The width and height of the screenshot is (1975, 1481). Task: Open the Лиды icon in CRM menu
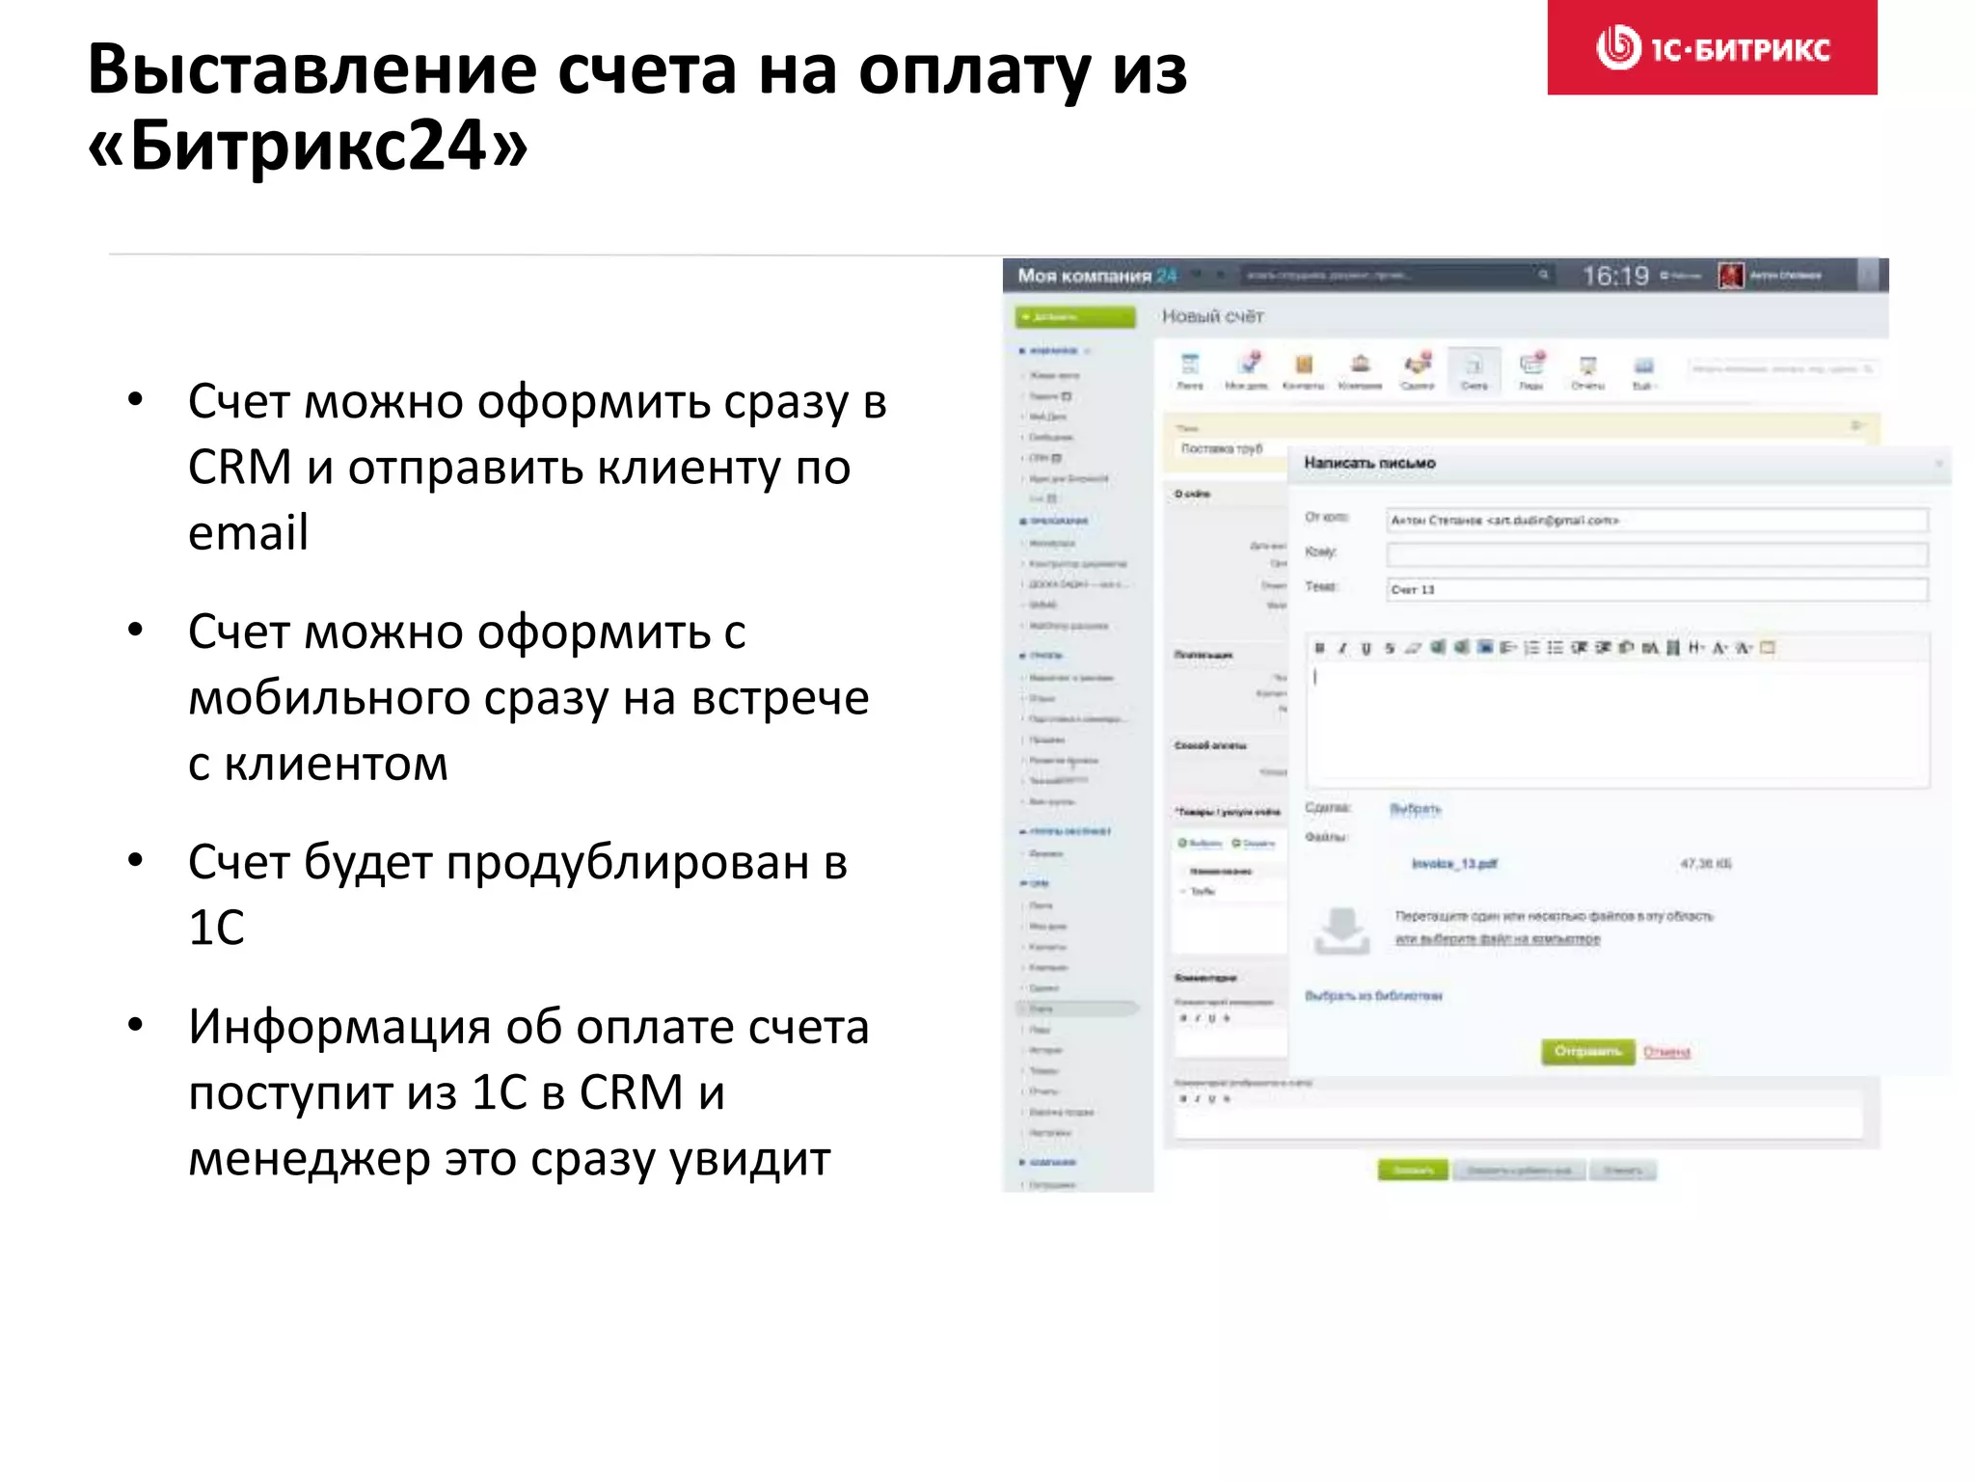(1531, 370)
